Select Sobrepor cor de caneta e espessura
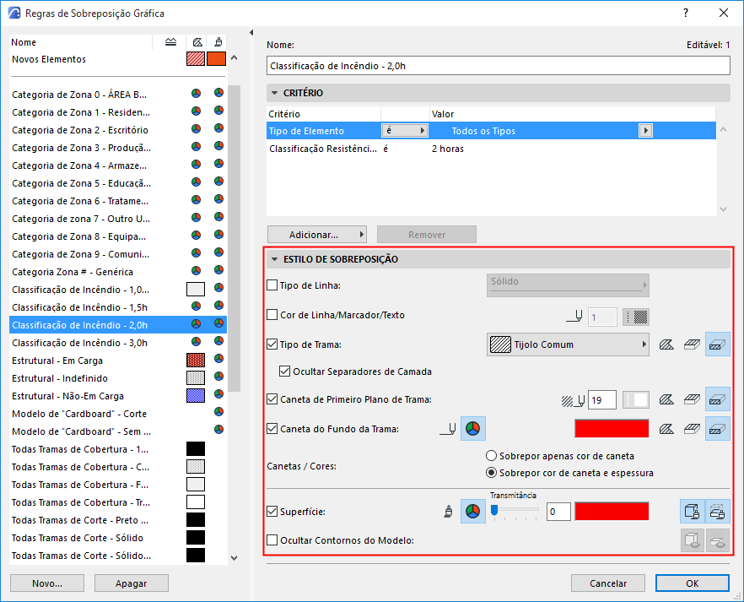Image resolution: width=744 pixels, height=602 pixels. 492,473
